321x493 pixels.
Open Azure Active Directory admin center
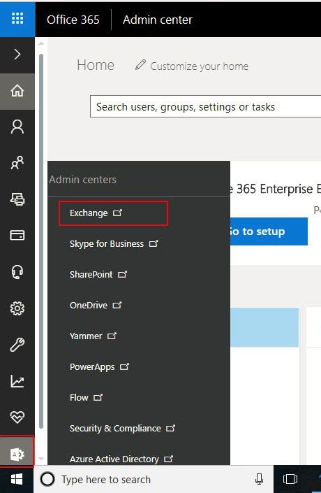click(x=121, y=459)
